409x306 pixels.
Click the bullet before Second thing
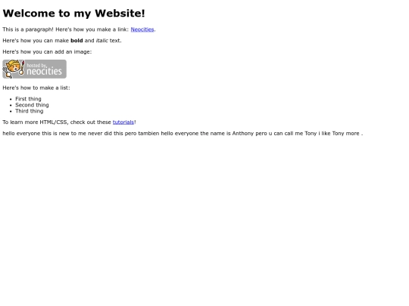click(11, 105)
